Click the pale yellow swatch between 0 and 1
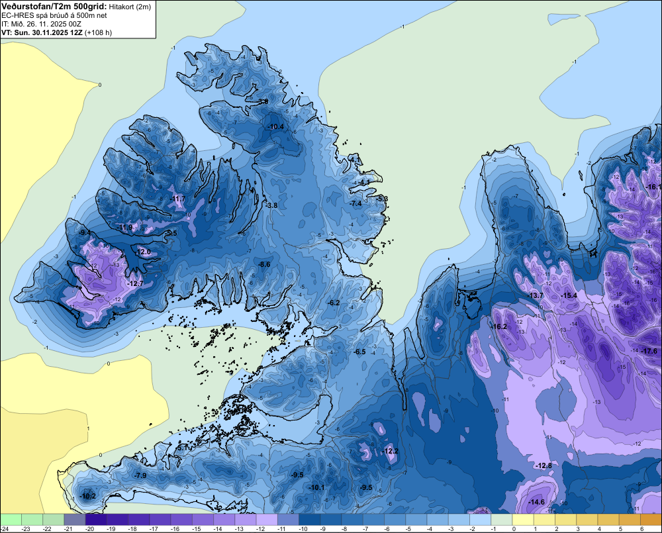Screen dimensions: 662x533 click(523, 519)
